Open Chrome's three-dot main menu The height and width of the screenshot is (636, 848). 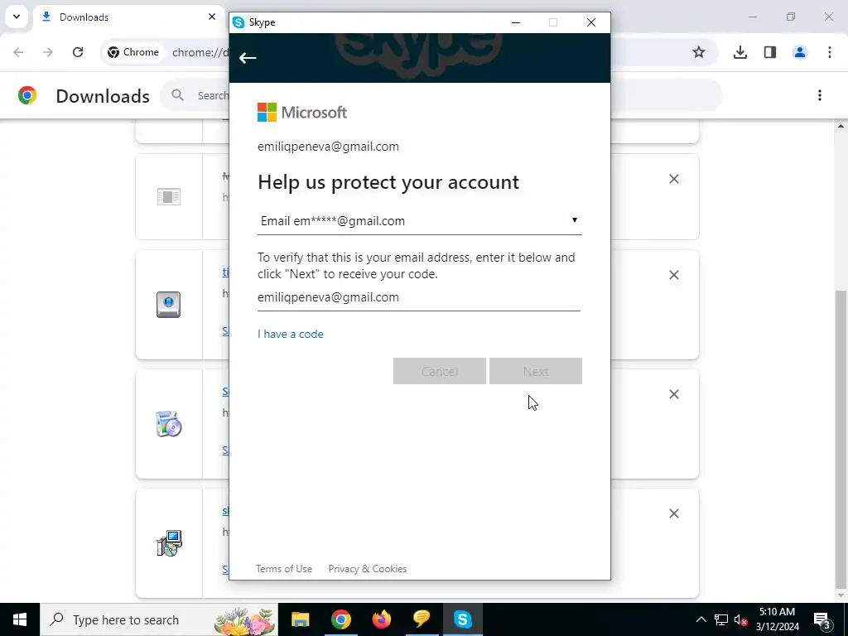click(x=829, y=52)
